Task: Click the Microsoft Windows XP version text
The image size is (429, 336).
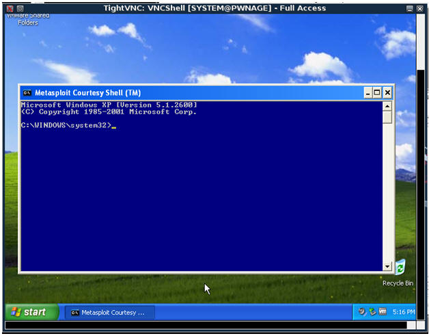Action: click(x=109, y=105)
